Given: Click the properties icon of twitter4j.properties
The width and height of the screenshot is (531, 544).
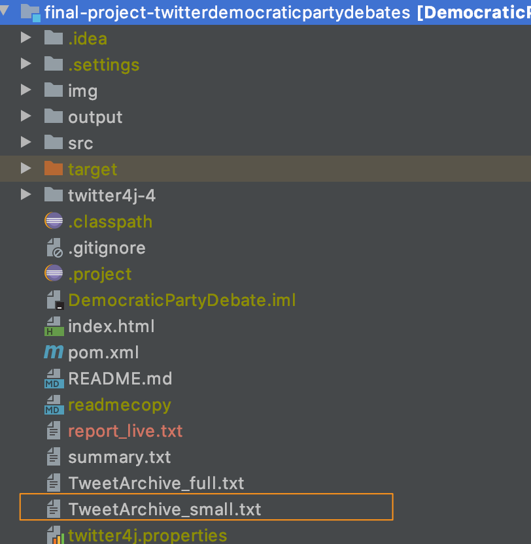Looking at the screenshot, I should click(x=55, y=535).
